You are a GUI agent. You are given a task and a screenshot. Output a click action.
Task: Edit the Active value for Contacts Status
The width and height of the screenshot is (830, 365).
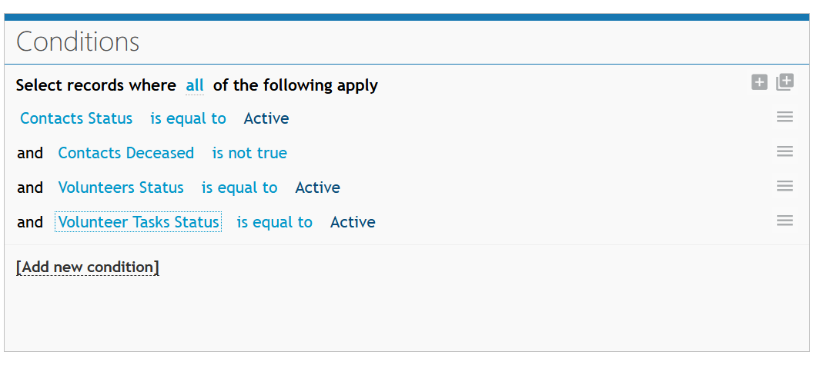pos(266,118)
